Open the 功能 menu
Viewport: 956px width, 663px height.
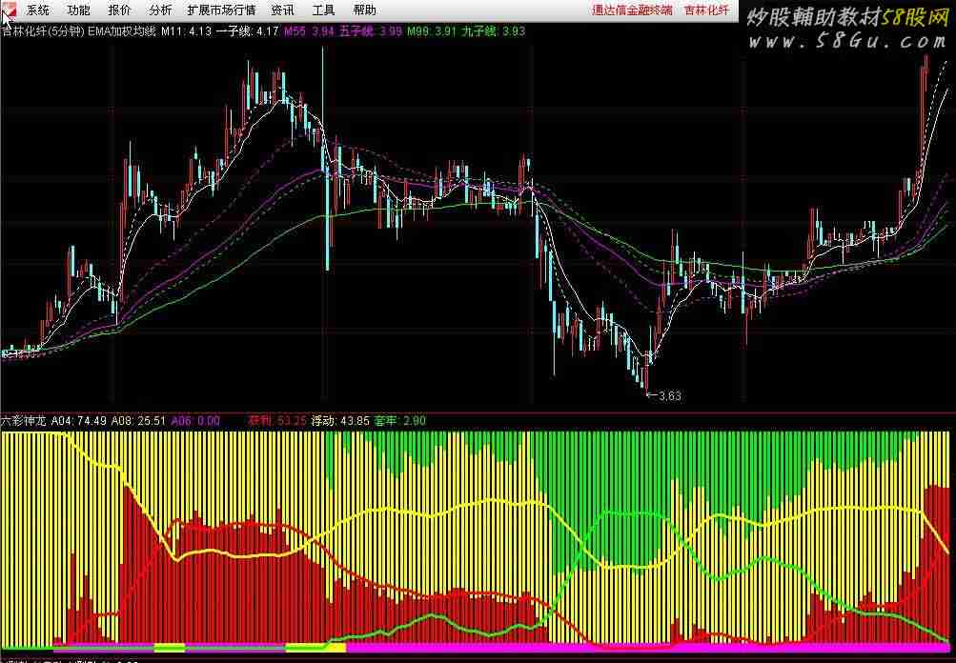click(x=79, y=10)
